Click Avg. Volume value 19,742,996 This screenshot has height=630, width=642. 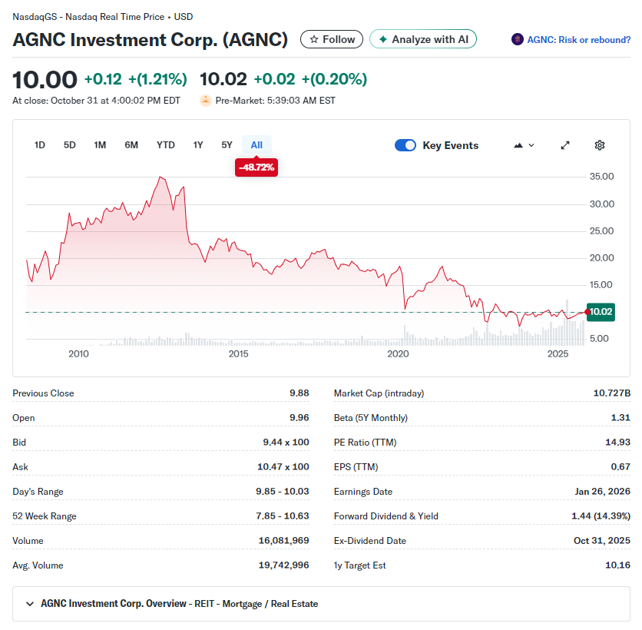pyautogui.click(x=283, y=565)
